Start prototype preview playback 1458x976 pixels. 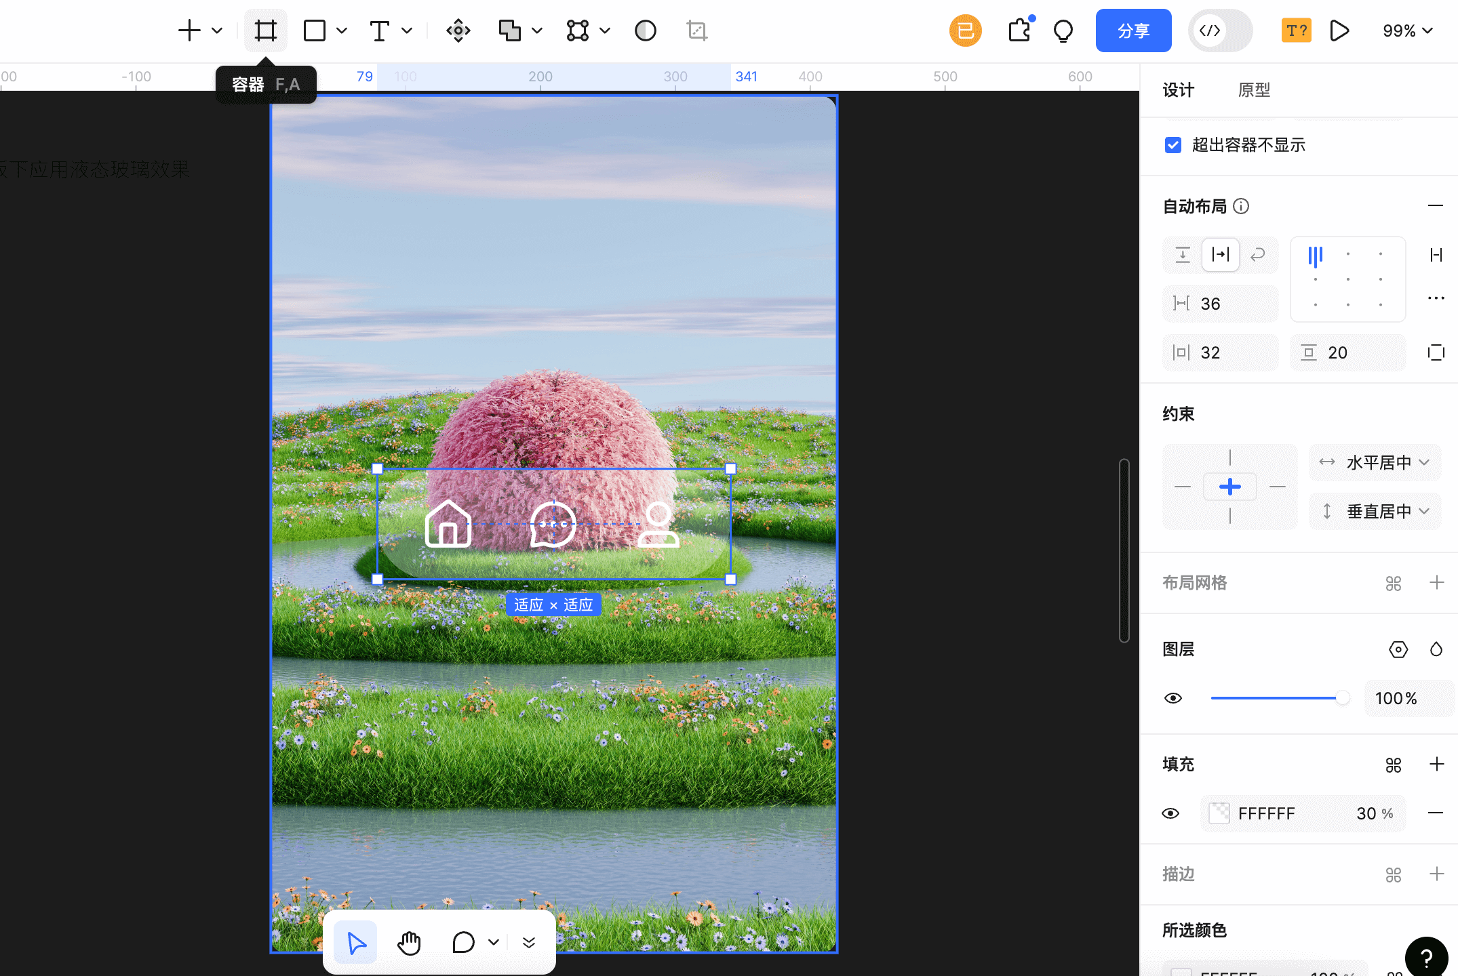coord(1339,30)
